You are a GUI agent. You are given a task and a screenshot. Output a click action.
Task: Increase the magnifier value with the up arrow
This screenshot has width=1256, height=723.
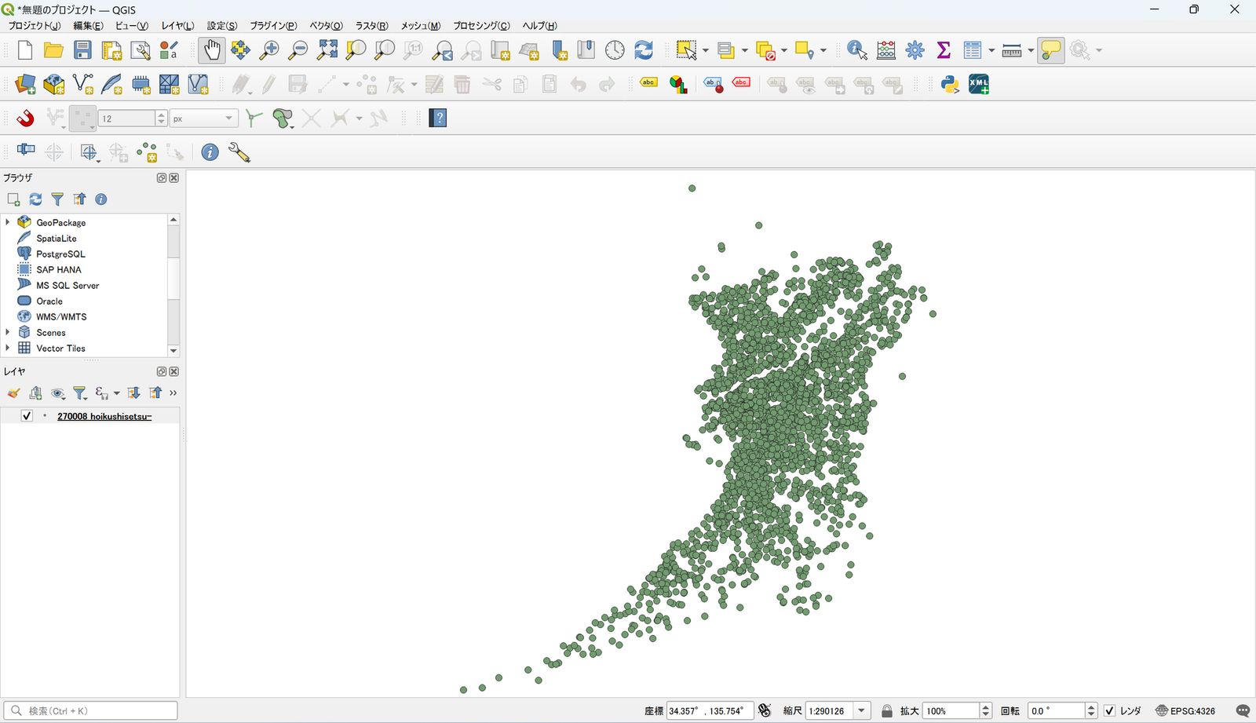pyautogui.click(x=986, y=707)
